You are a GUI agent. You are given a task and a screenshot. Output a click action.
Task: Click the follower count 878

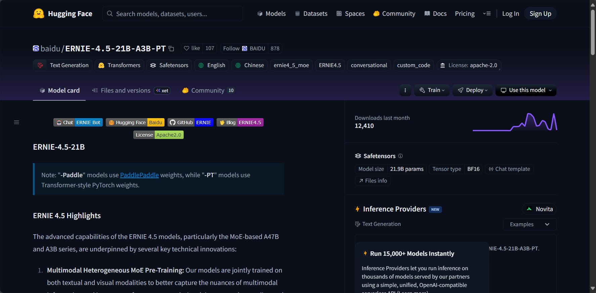[x=275, y=48]
